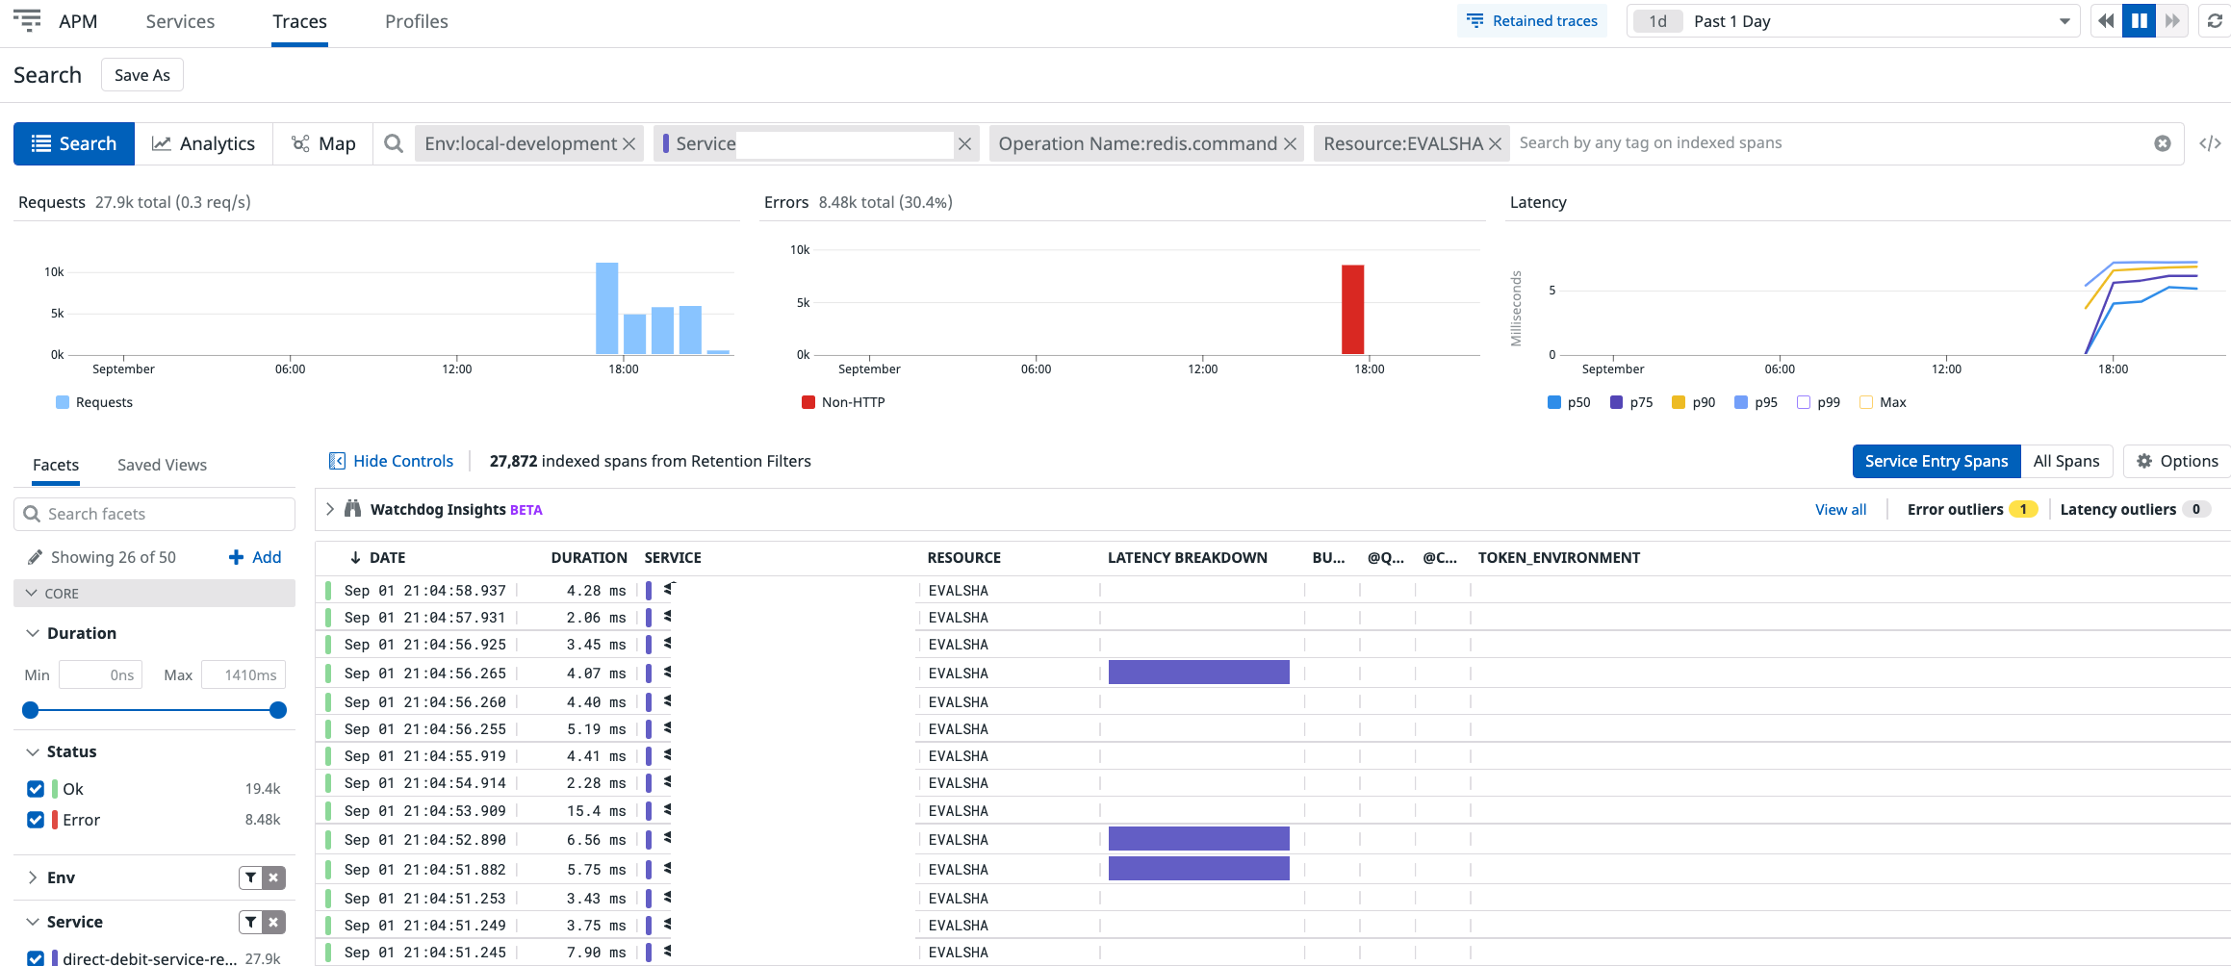Remove the Resource:EVALSHA filter tag
This screenshot has width=2231, height=966.
tap(1495, 143)
